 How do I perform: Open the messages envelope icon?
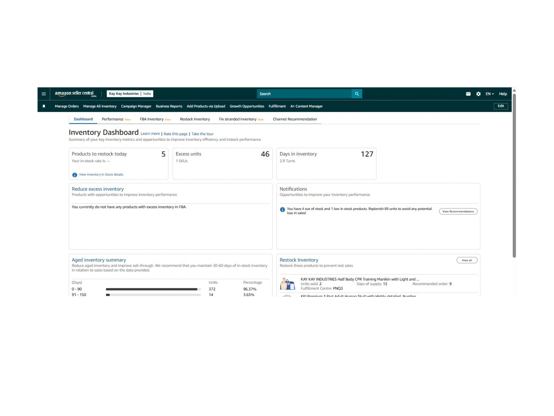[x=468, y=94]
